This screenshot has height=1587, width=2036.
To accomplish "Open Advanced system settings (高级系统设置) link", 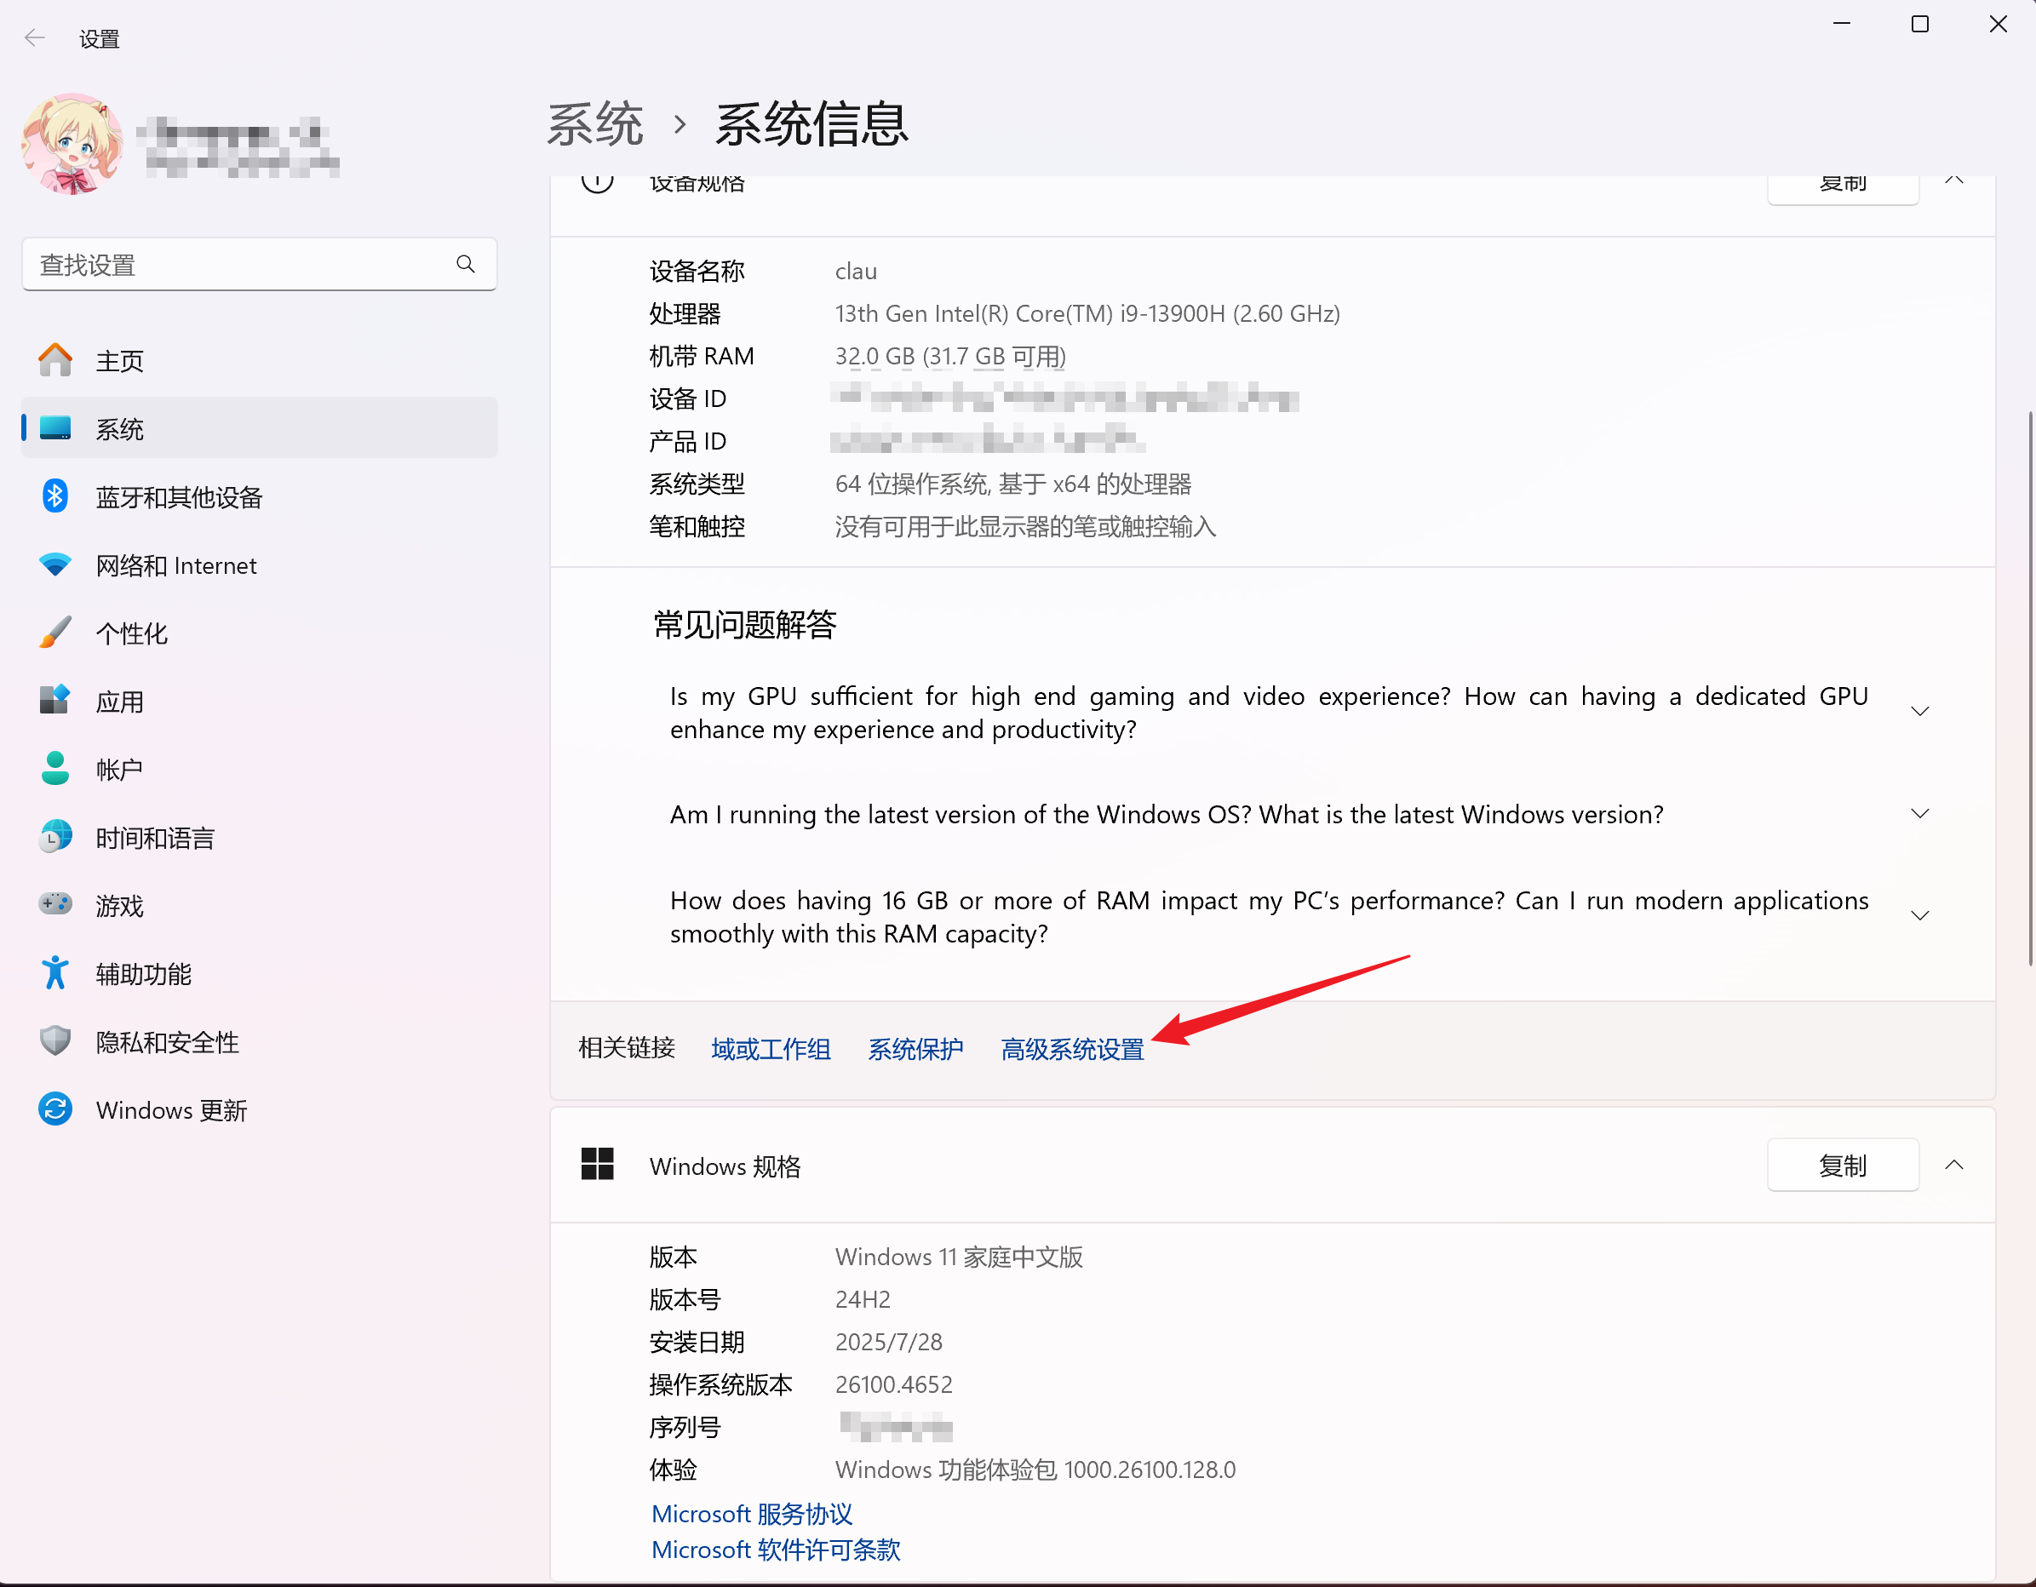I will coord(1071,1049).
